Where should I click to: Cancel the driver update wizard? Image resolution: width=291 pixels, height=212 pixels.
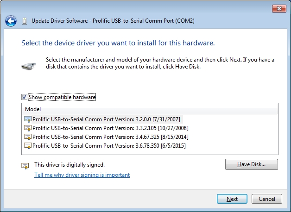267,199
